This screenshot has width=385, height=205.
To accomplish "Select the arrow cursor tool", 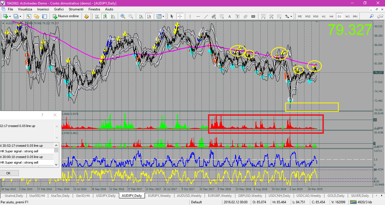I will click(172, 16).
